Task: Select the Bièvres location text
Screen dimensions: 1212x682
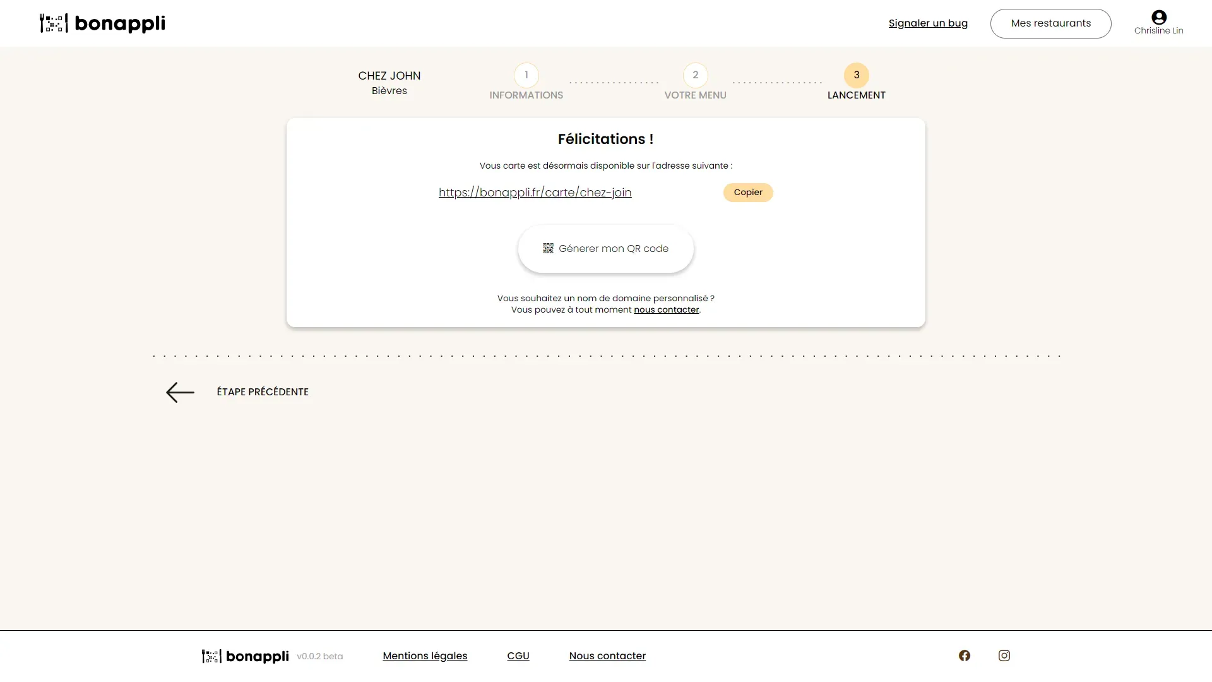Action: point(389,91)
